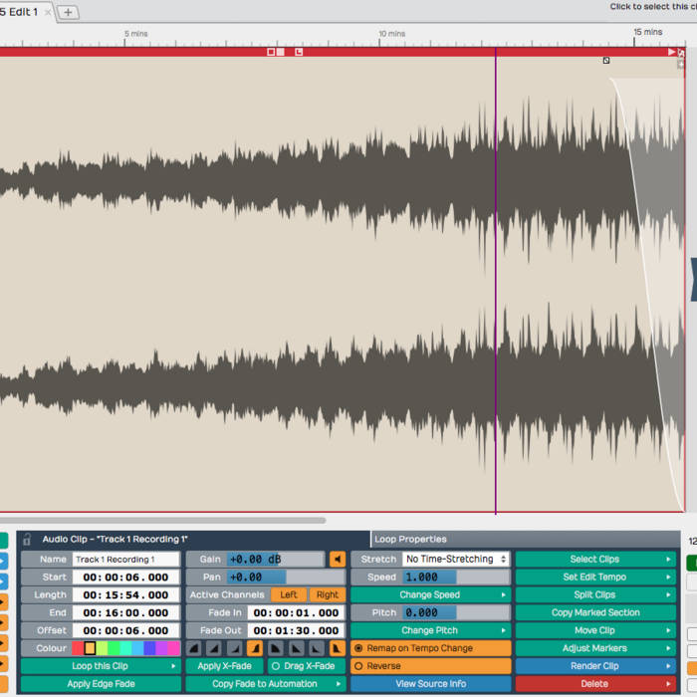Screen dimensions: 697x697
Task: Click the fade-out handle above the waveform
Action: [x=605, y=61]
